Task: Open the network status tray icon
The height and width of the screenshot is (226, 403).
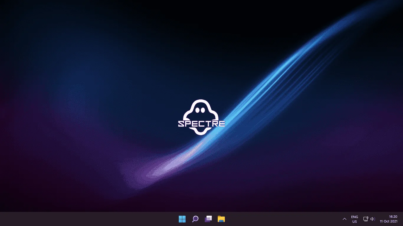Action: point(366,219)
